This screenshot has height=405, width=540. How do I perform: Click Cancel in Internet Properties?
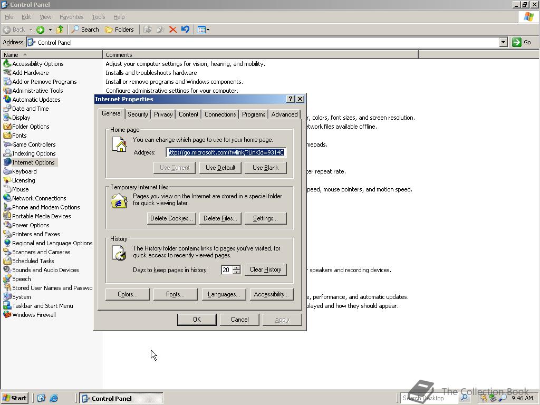click(x=240, y=320)
